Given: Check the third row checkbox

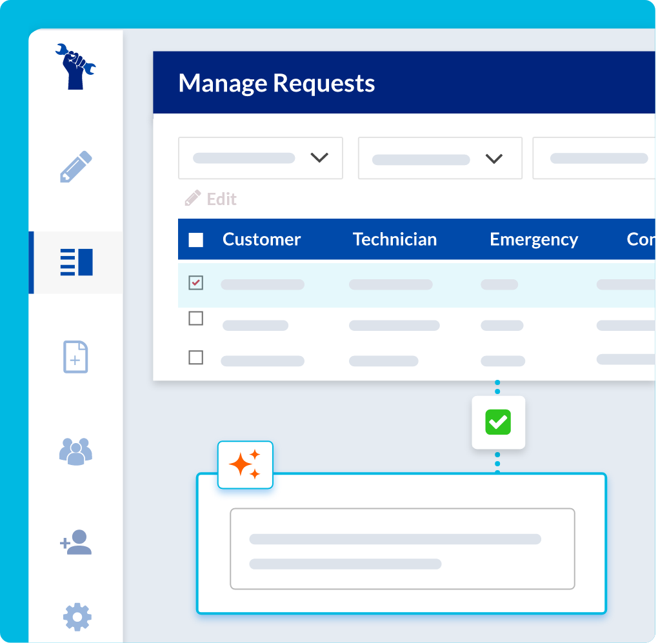Looking at the screenshot, I should point(195,357).
